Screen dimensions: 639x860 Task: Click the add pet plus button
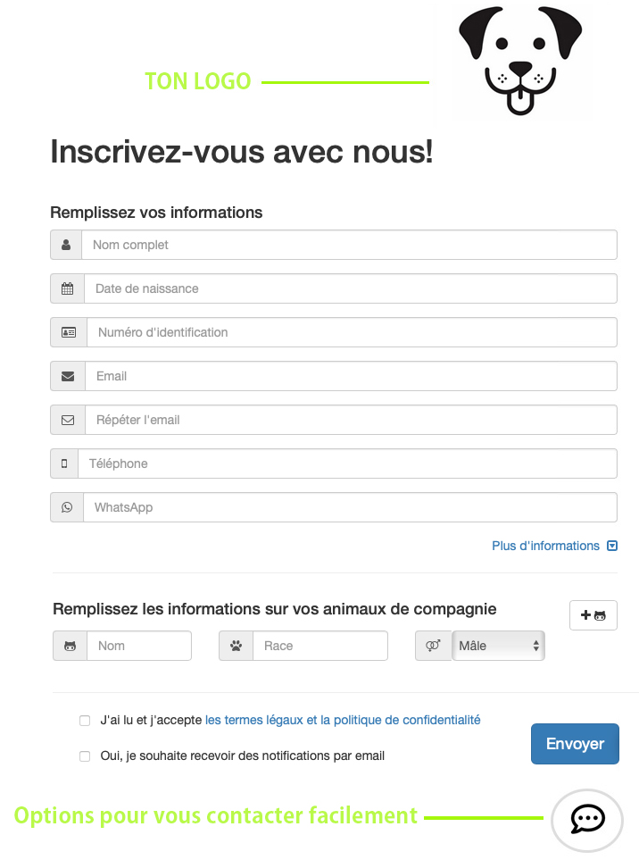pos(593,615)
